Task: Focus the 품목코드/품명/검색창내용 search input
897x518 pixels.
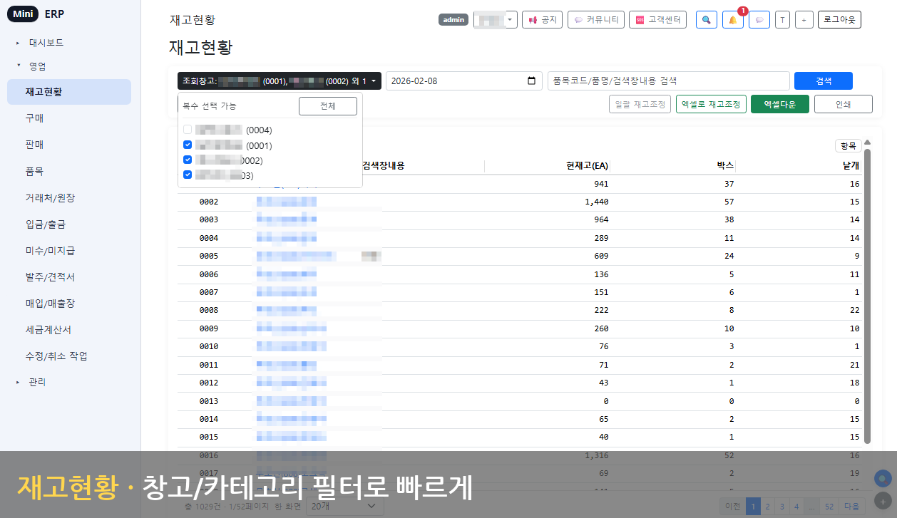Action: point(669,81)
